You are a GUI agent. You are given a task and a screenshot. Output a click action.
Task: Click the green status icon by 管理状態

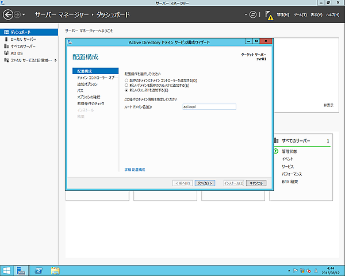click(275, 151)
